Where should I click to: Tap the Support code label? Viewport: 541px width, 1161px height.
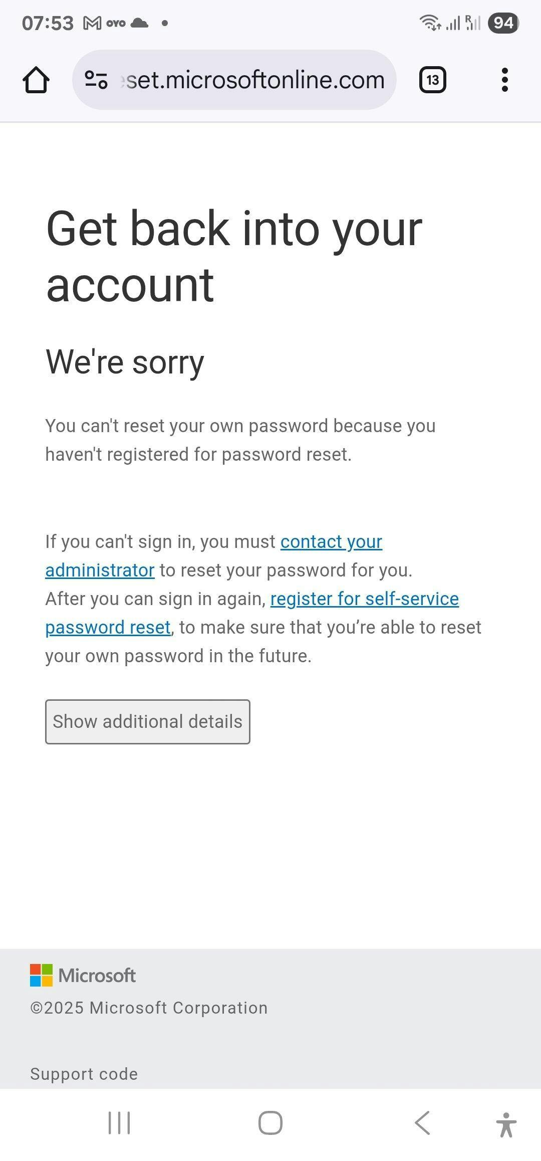pyautogui.click(x=84, y=1074)
